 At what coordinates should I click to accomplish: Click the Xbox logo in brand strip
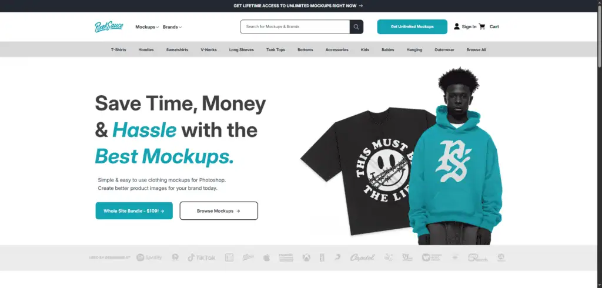click(x=306, y=257)
